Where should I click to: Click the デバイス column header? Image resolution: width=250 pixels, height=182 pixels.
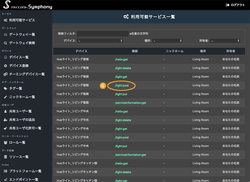point(81,51)
